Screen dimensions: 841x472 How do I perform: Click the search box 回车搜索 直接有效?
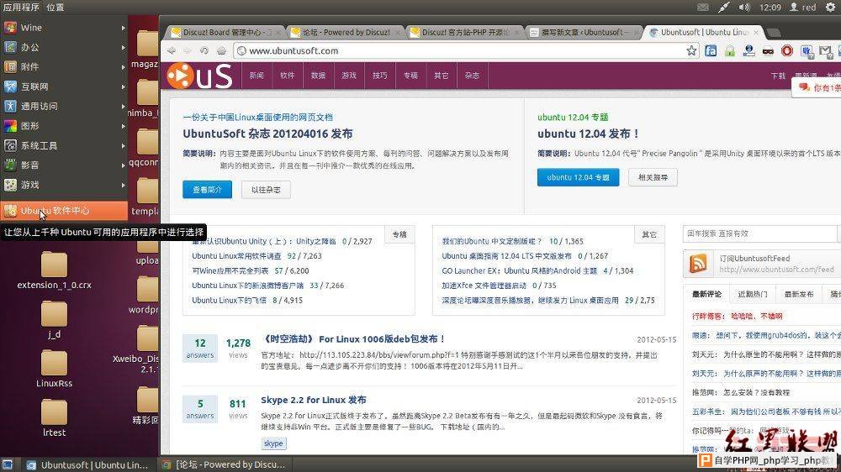tap(759, 233)
